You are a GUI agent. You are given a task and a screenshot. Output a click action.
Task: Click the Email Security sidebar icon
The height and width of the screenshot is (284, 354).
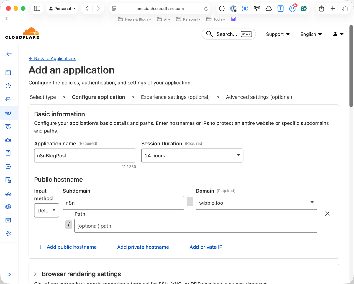coord(9,207)
